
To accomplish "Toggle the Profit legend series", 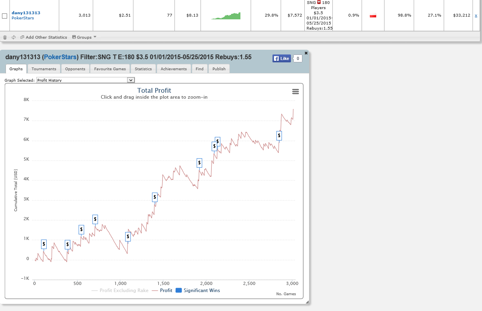I will point(162,290).
